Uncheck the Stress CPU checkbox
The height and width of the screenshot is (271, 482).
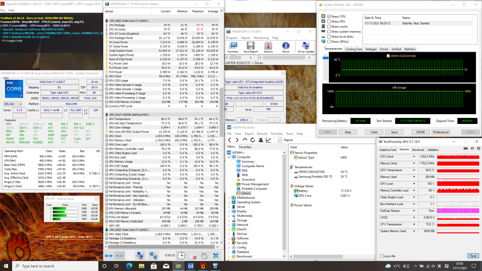pyautogui.click(x=329, y=16)
